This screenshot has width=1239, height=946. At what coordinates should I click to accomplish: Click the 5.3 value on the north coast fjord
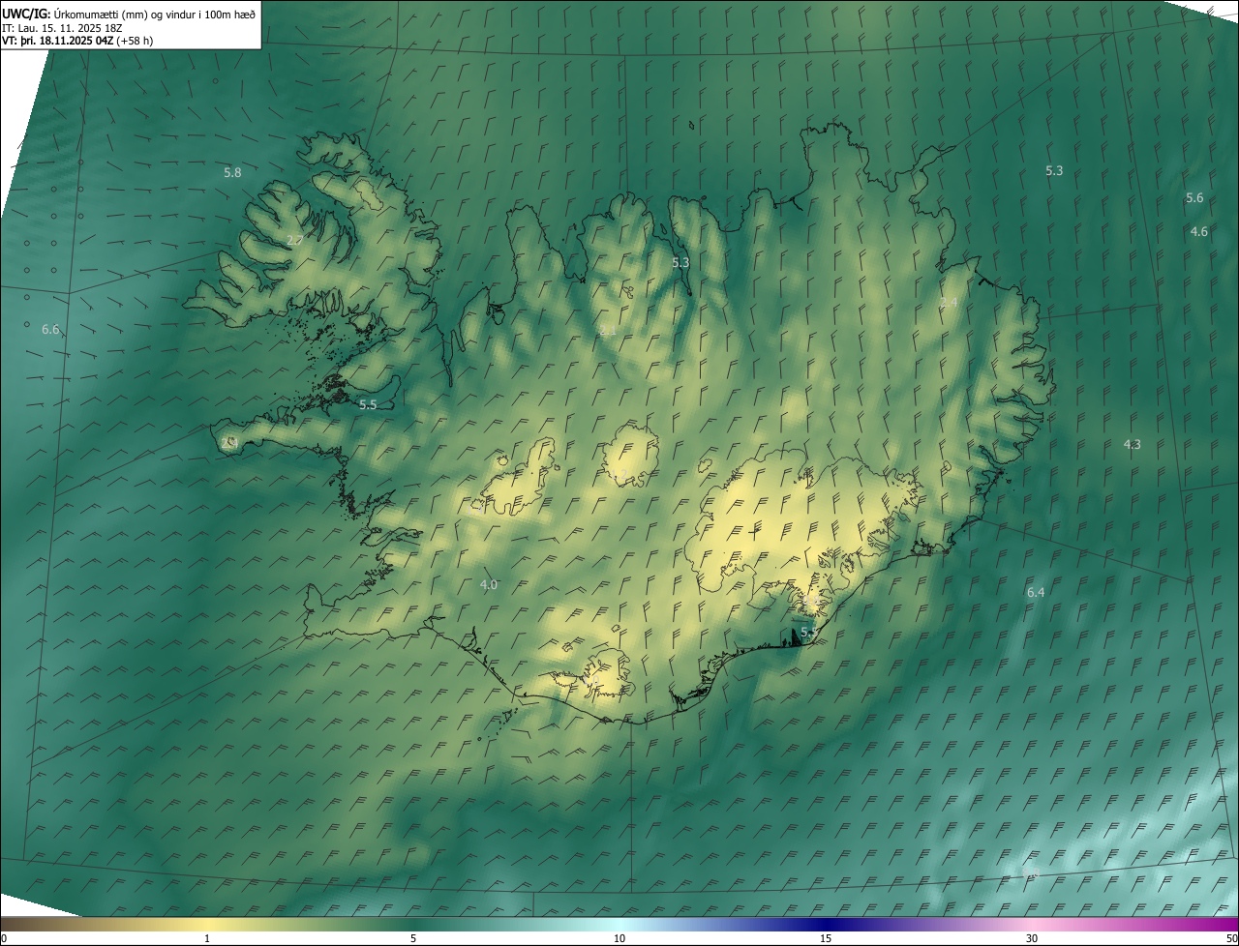coord(680,262)
